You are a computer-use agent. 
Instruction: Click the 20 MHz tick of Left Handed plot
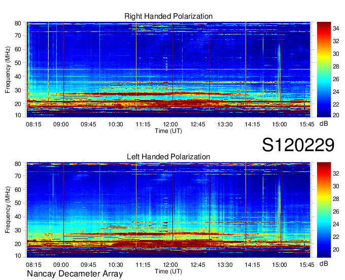pos(18,244)
